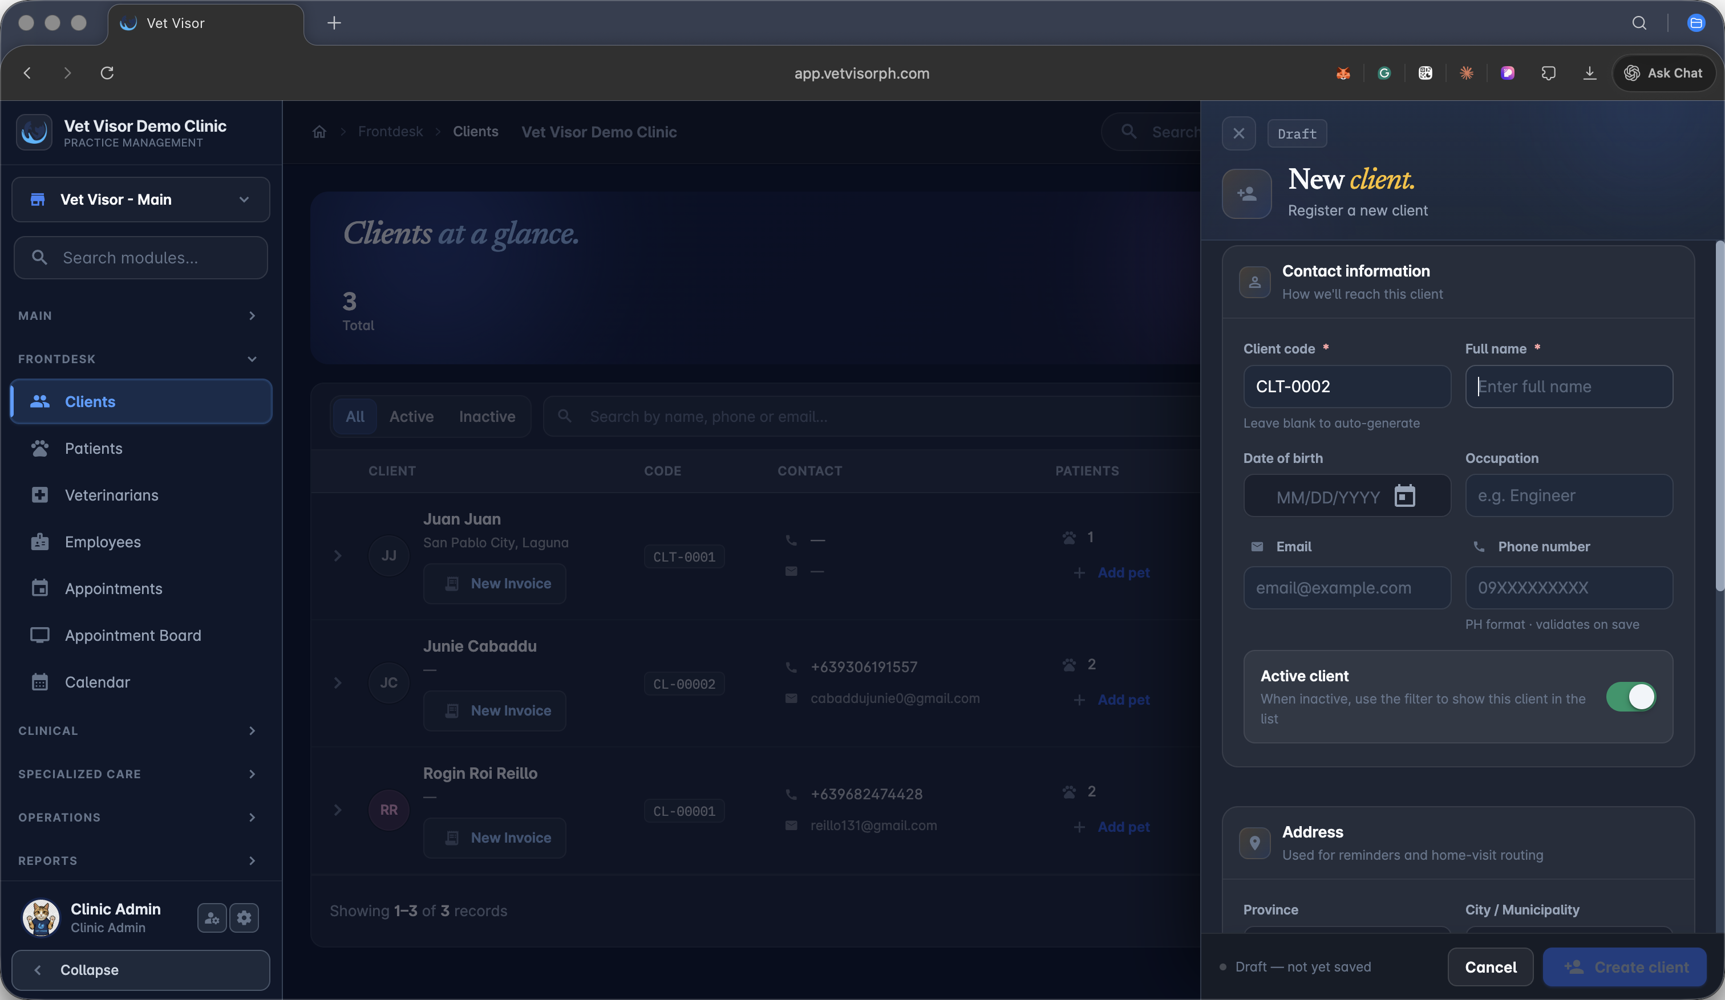Click the RR client avatar
Screen dimensions: 1725x1000
(389, 810)
